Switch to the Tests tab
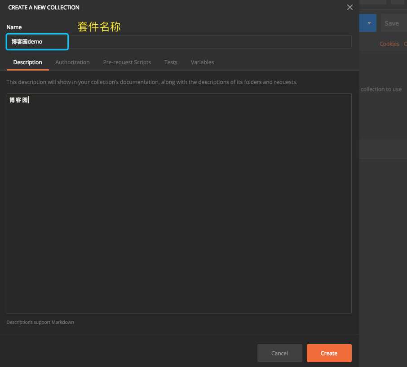This screenshot has height=367, width=407. (171, 62)
